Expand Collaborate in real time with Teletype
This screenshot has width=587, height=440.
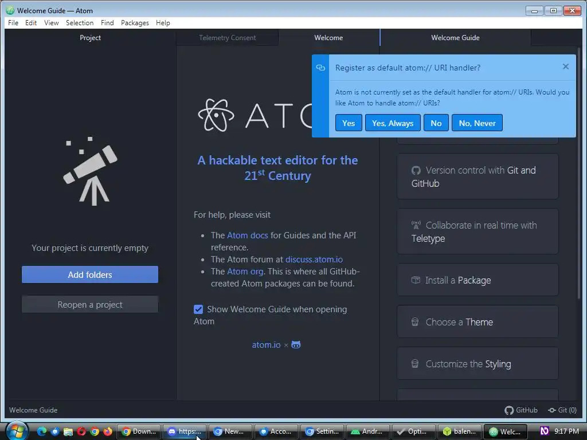pyautogui.click(x=478, y=231)
